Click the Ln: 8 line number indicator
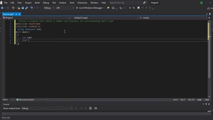The image size is (213, 120). point(175,100)
